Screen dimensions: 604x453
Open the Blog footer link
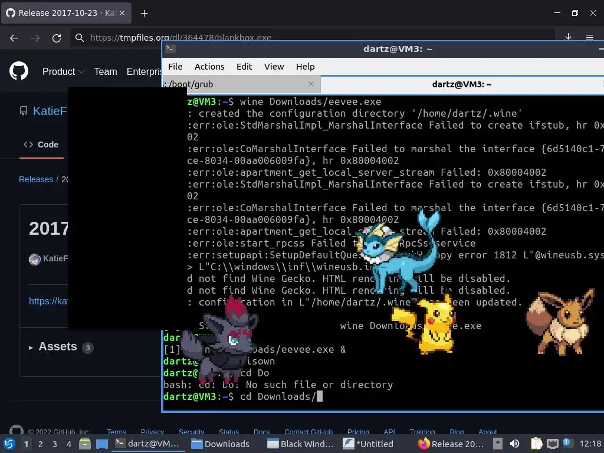pyautogui.click(x=457, y=432)
